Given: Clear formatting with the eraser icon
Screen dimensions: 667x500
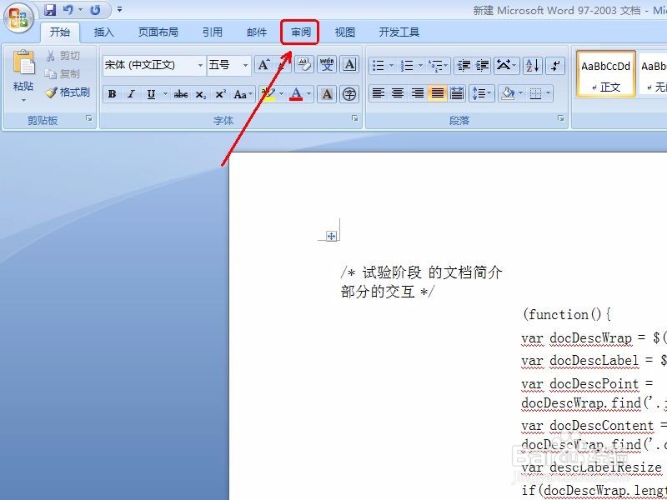Looking at the screenshot, I should click(304, 65).
